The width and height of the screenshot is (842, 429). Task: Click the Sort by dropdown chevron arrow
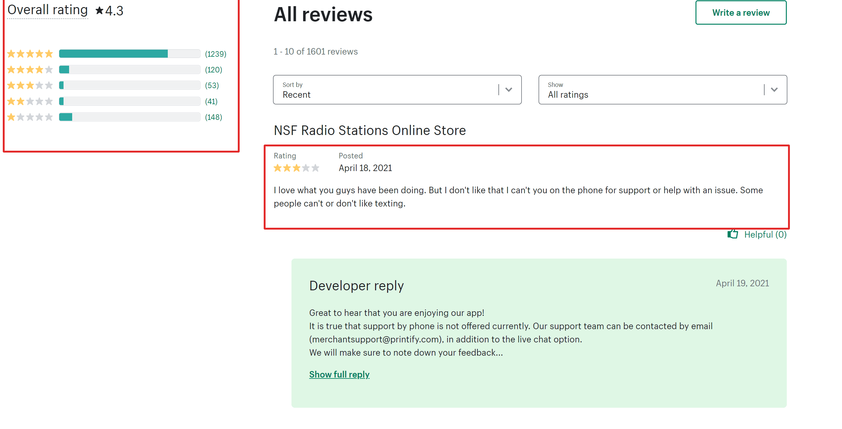pyautogui.click(x=509, y=89)
